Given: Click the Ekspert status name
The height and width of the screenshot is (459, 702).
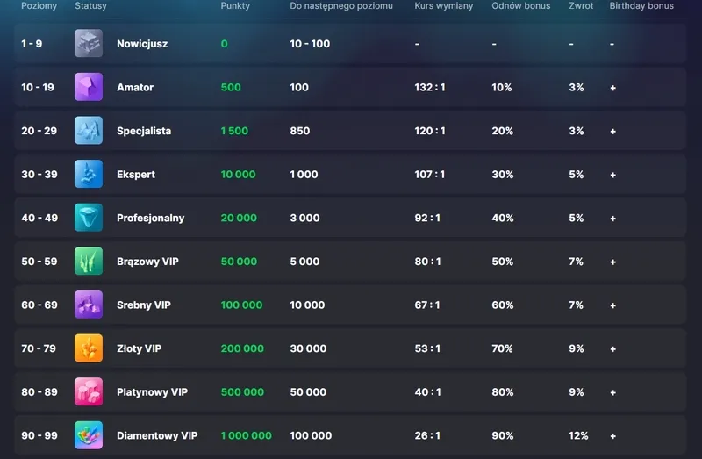Looking at the screenshot, I should 136,175.
